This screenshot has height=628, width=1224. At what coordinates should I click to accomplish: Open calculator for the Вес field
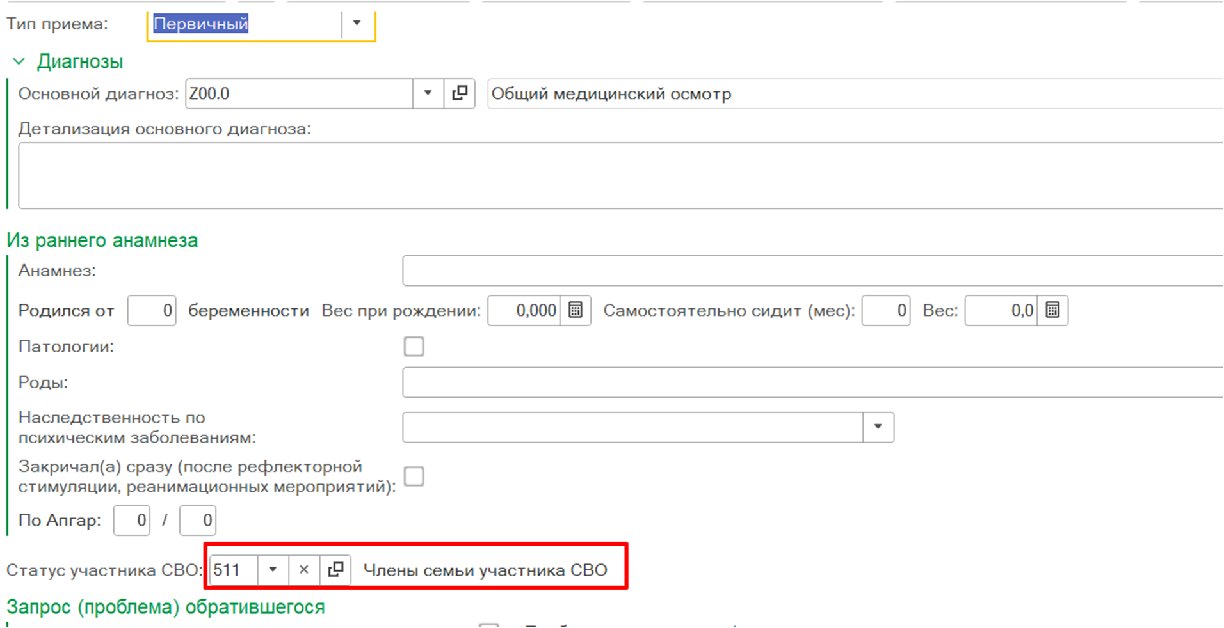pos(1052,311)
